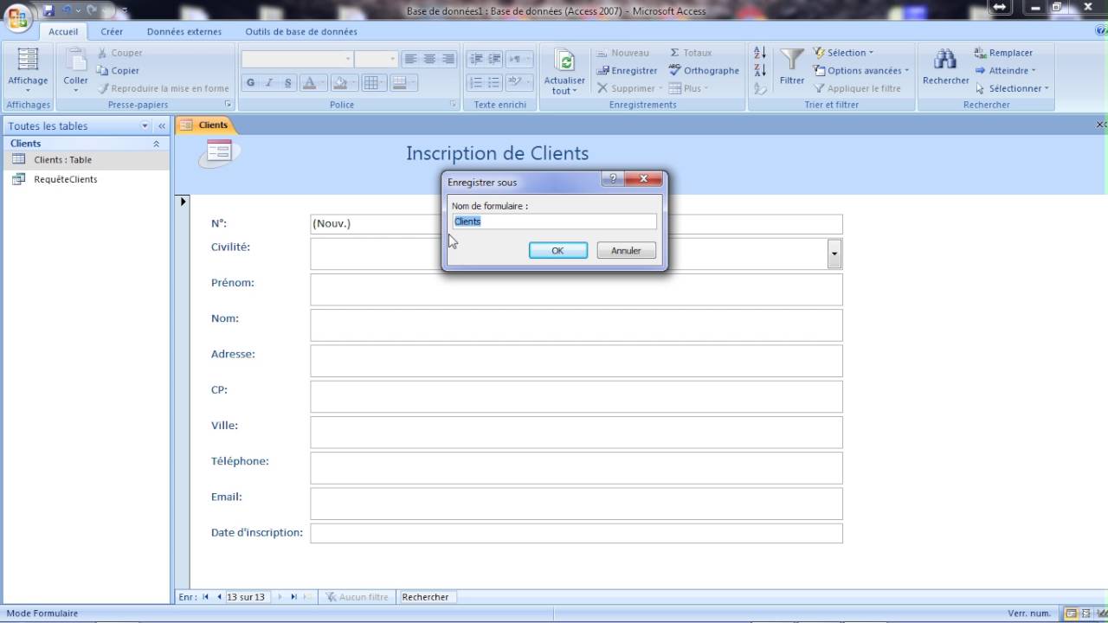Open Outils de base de données tab
Screen dimensions: 1108x623
pyautogui.click(x=301, y=31)
